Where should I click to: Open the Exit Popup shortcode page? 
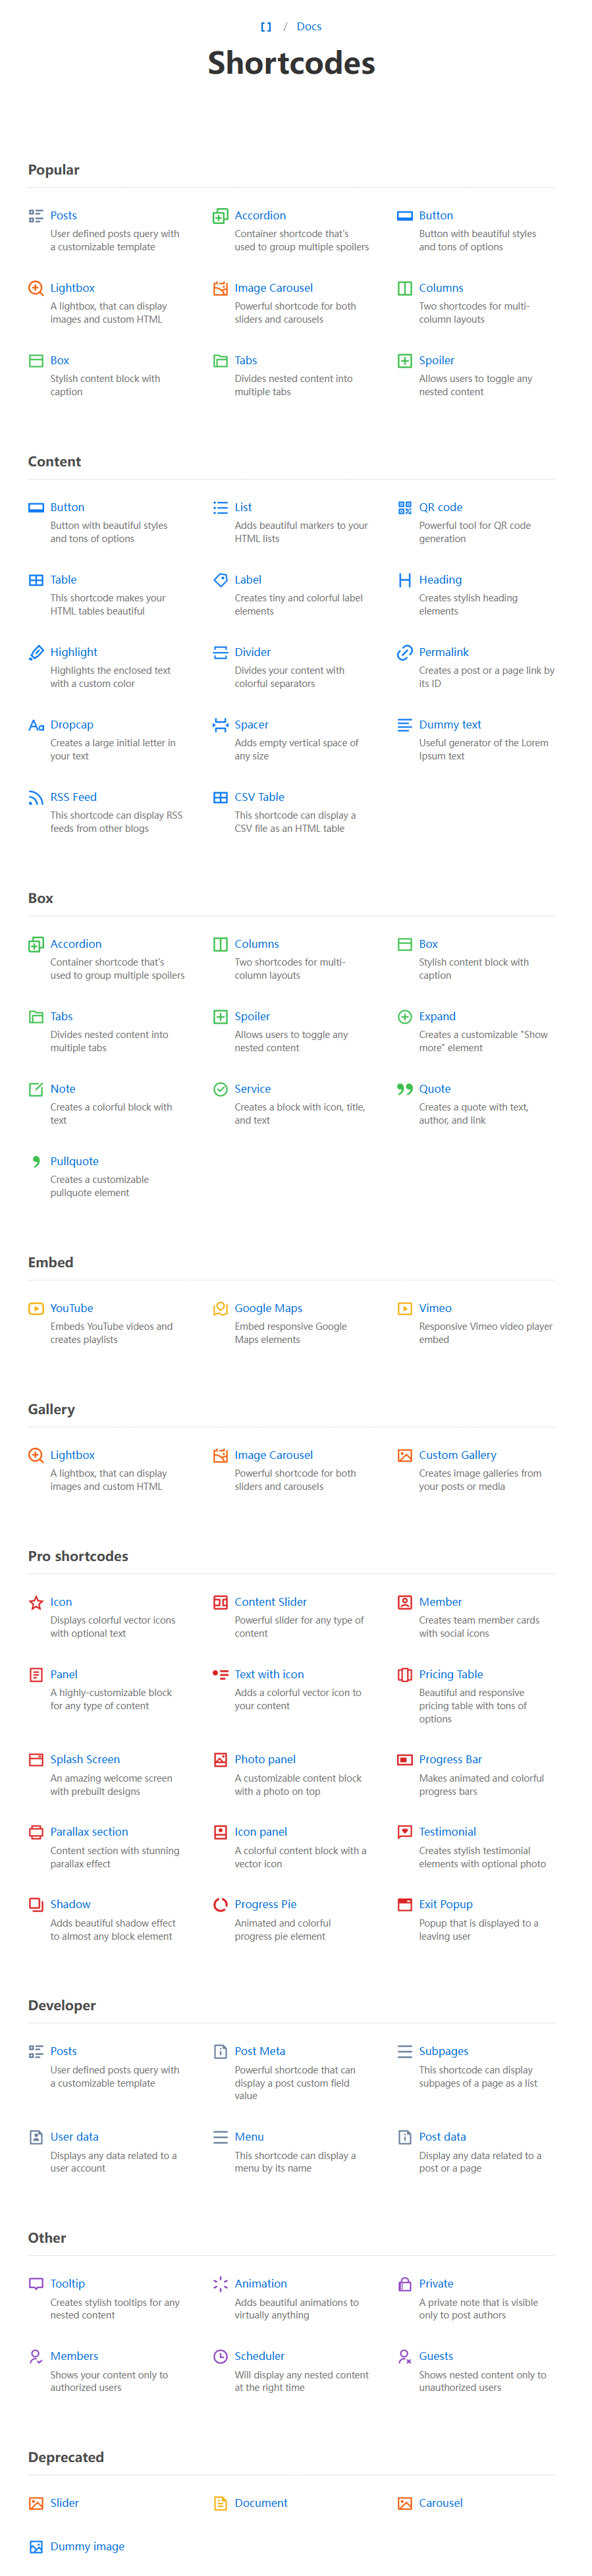[445, 1904]
